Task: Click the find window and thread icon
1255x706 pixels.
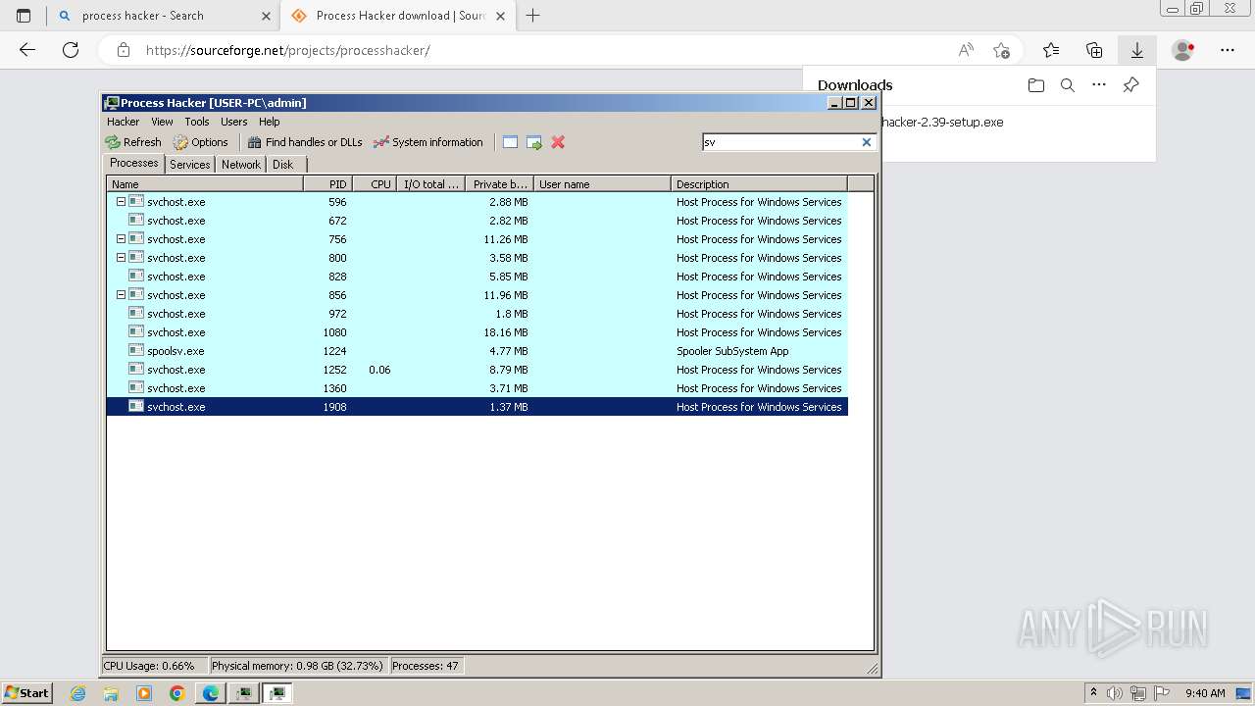Action: pyautogui.click(x=534, y=142)
